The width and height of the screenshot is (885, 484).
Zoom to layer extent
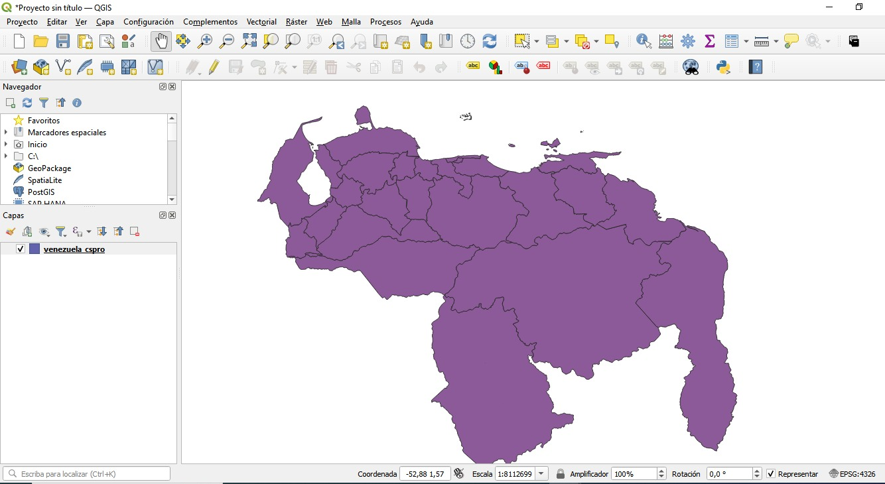click(x=293, y=41)
